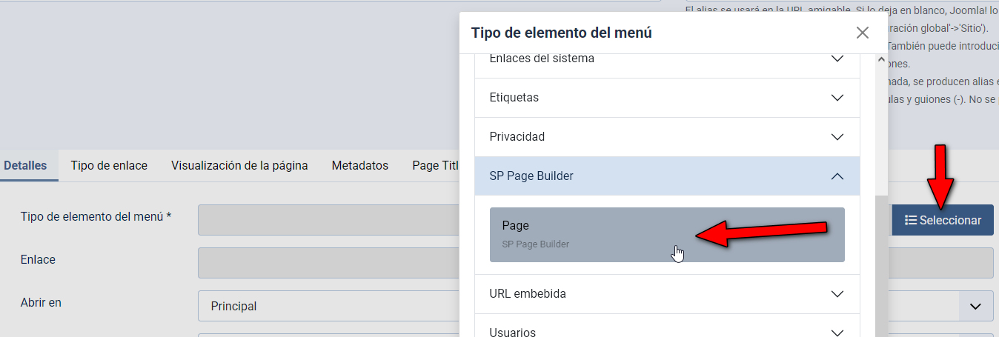The width and height of the screenshot is (999, 337).
Task: Expand the URL embebida chevron
Action: [837, 294]
